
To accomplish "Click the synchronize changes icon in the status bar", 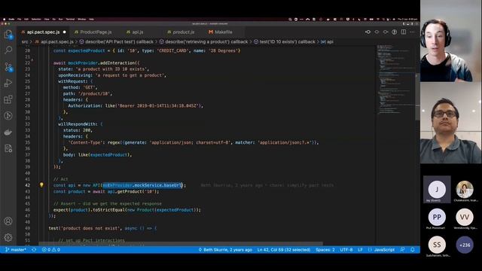I will [x=34, y=250].
